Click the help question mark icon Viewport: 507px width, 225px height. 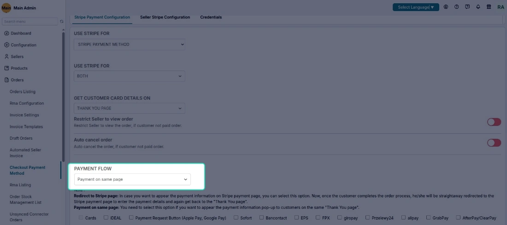click(457, 7)
